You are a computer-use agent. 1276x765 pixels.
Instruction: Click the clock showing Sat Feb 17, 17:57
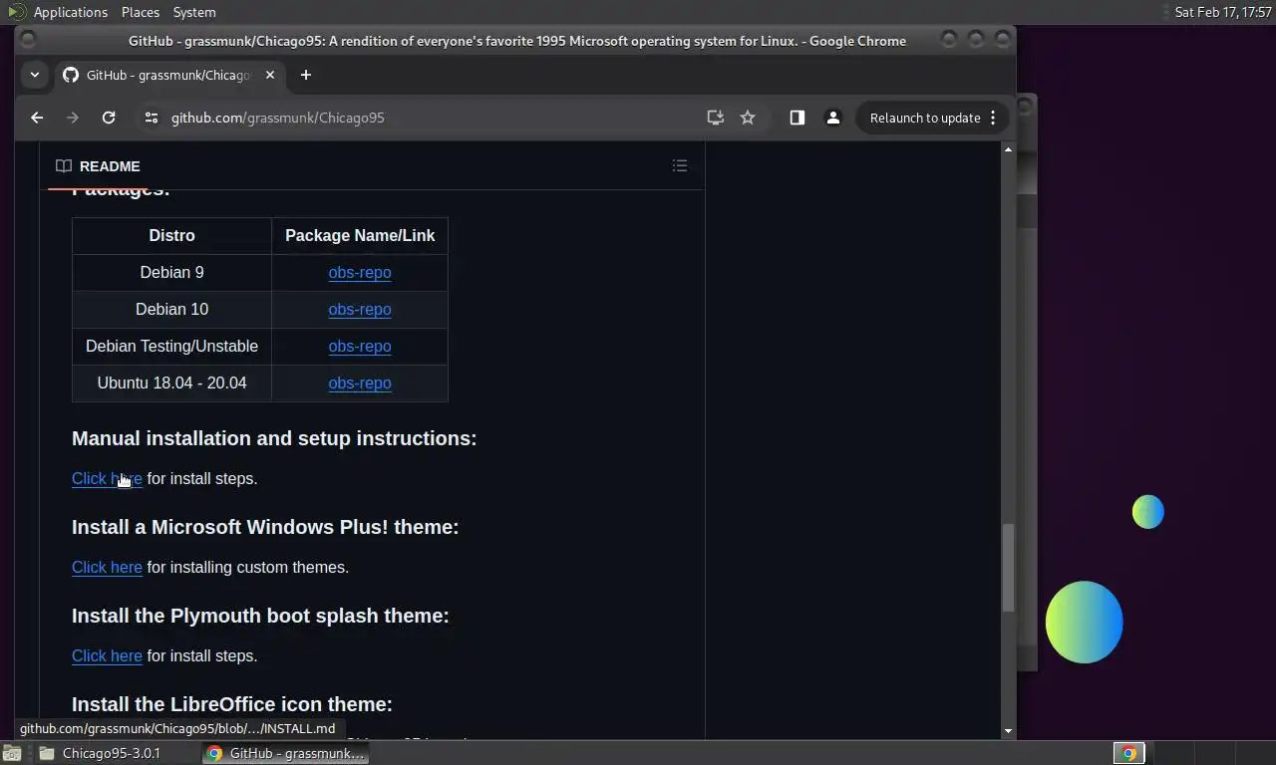click(1223, 12)
